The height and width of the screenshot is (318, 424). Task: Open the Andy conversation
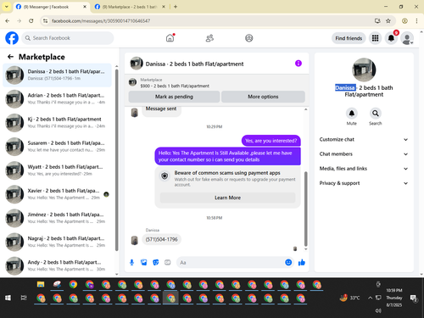pyautogui.click(x=57, y=265)
